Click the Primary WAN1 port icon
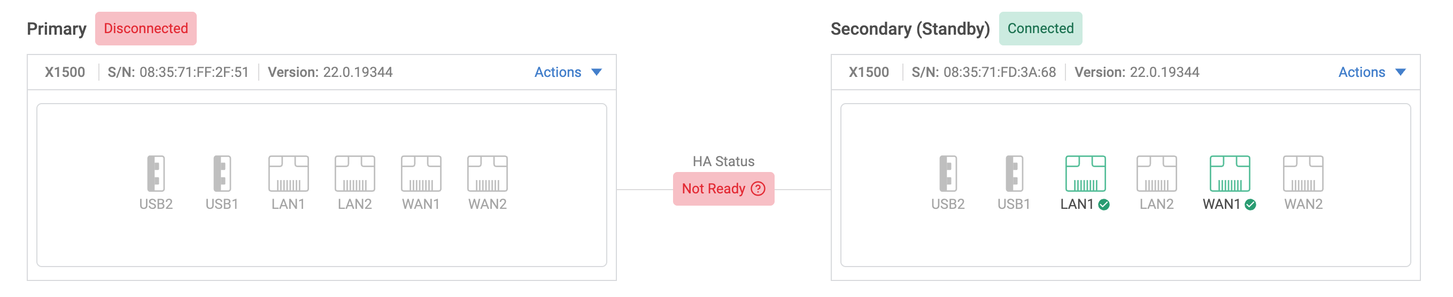1453x297 pixels. [x=421, y=174]
